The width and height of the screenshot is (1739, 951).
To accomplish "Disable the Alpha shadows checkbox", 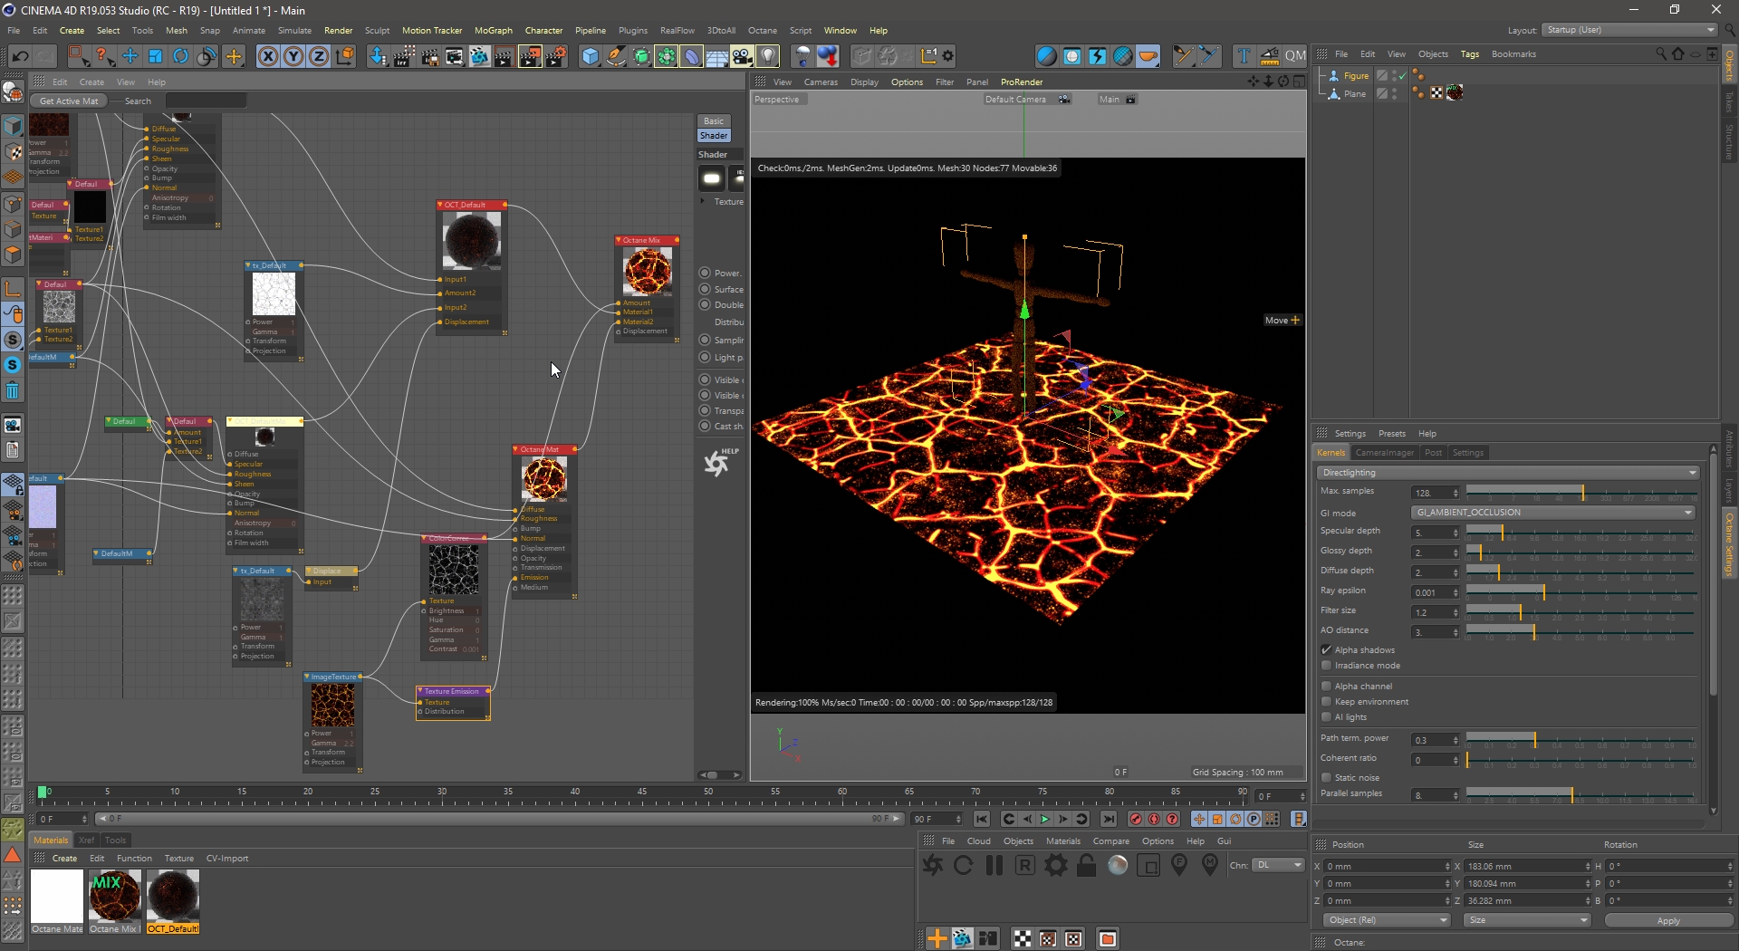I will point(1326,650).
